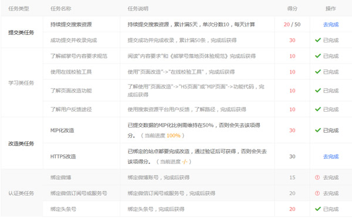Screen dimensions: 352x218
Task: Click 已完成 status for 绑定头条号
Action: point(331,209)
